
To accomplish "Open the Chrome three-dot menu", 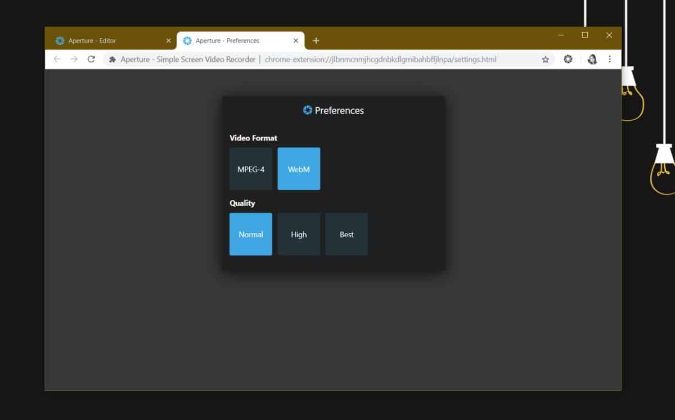I will [610, 59].
